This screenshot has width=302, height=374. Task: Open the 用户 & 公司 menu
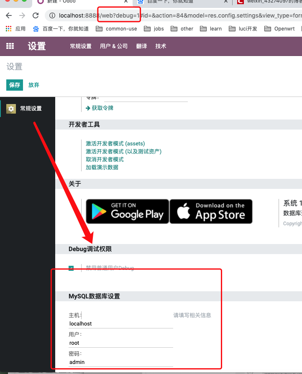(114, 46)
